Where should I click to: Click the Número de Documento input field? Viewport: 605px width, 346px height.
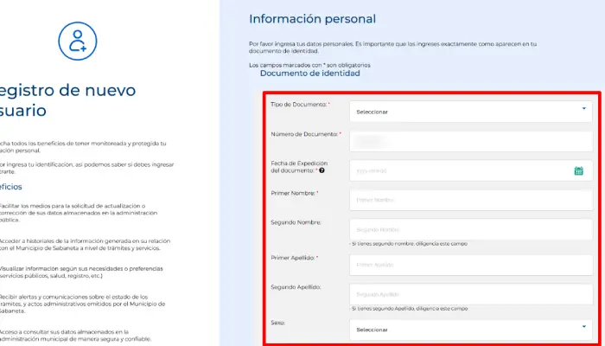click(471, 141)
